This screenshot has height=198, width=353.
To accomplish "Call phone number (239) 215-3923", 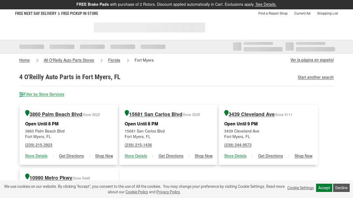I will [38, 145].
